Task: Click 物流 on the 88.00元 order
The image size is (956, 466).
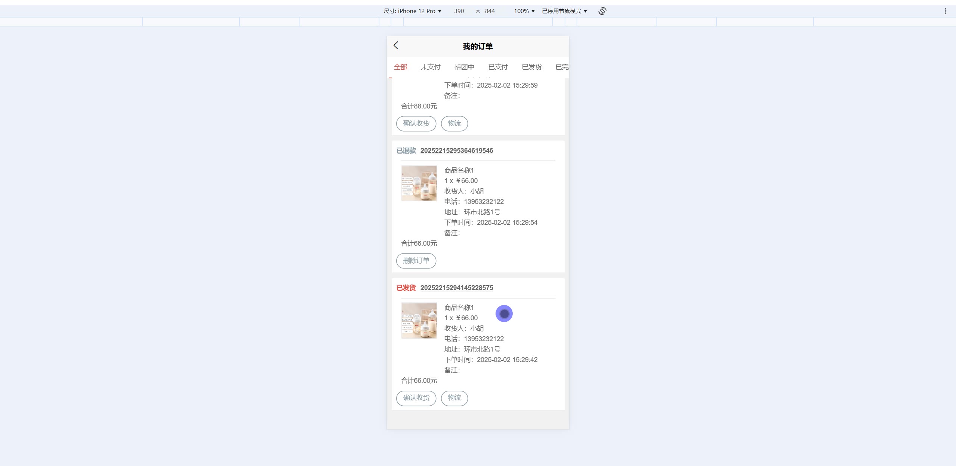Action: 454,123
